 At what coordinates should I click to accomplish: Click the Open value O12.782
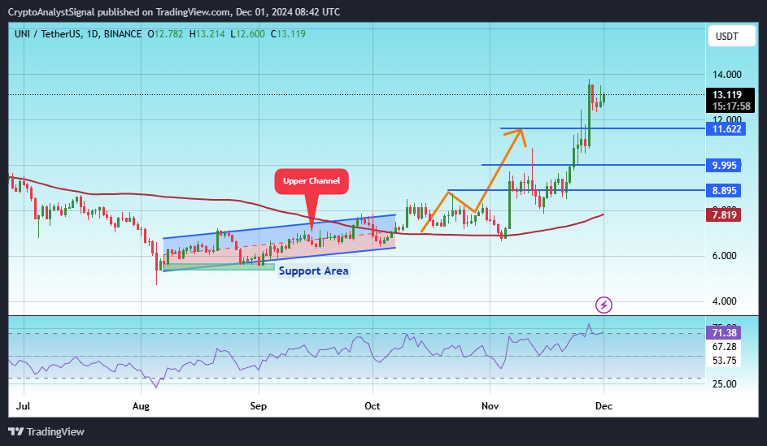point(165,34)
